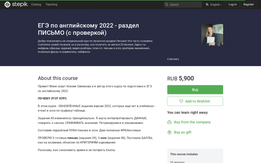
Task: Open Buy as gift link
Action: click(183, 132)
